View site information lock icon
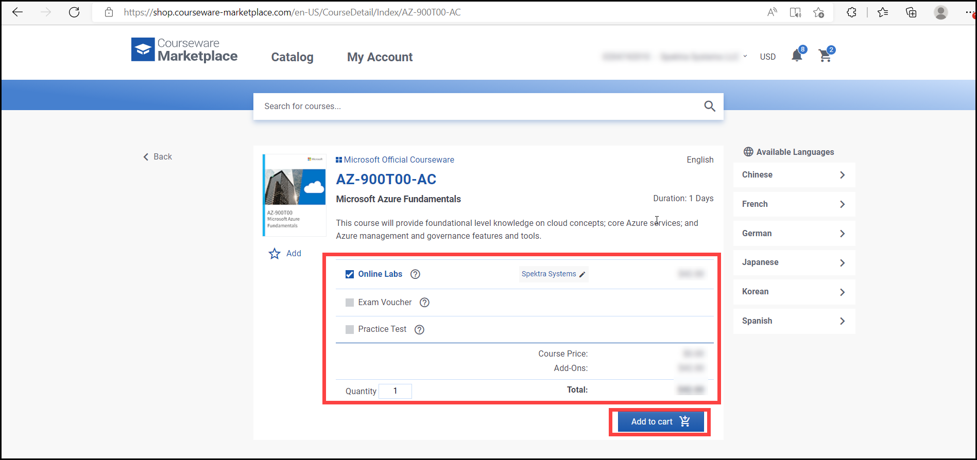The width and height of the screenshot is (977, 460). 109,12
